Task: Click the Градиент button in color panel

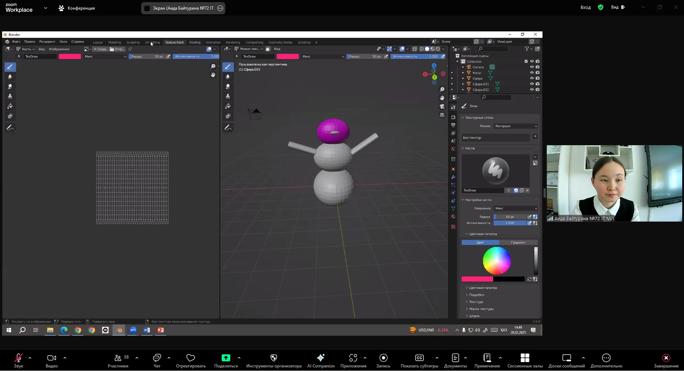Action: pos(518,243)
